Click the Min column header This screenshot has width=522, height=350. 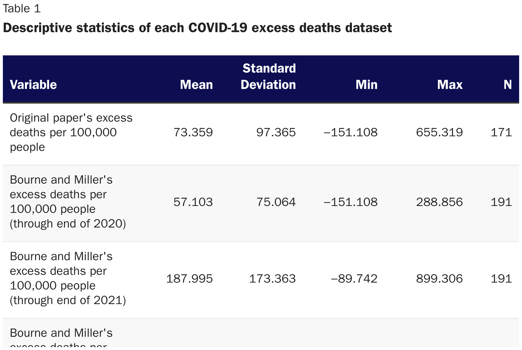pyautogui.click(x=366, y=85)
